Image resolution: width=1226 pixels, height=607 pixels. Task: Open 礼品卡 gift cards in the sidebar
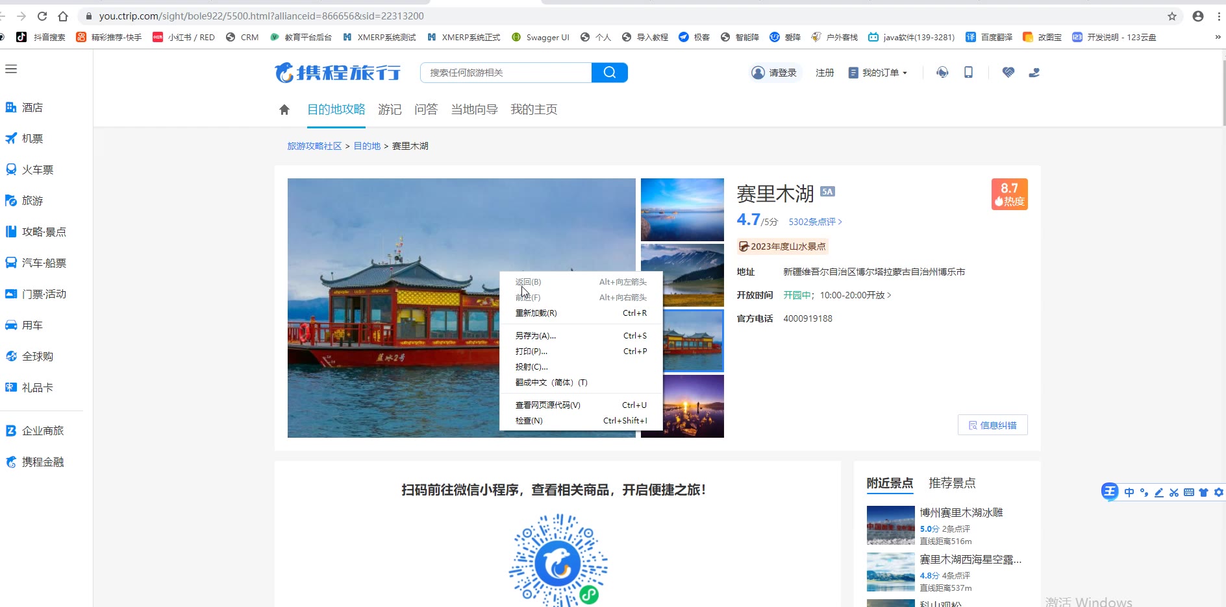click(30, 388)
